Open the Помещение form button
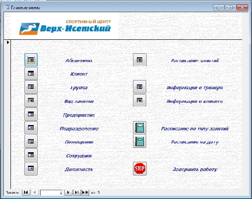252x199 pixels. pos(31,141)
